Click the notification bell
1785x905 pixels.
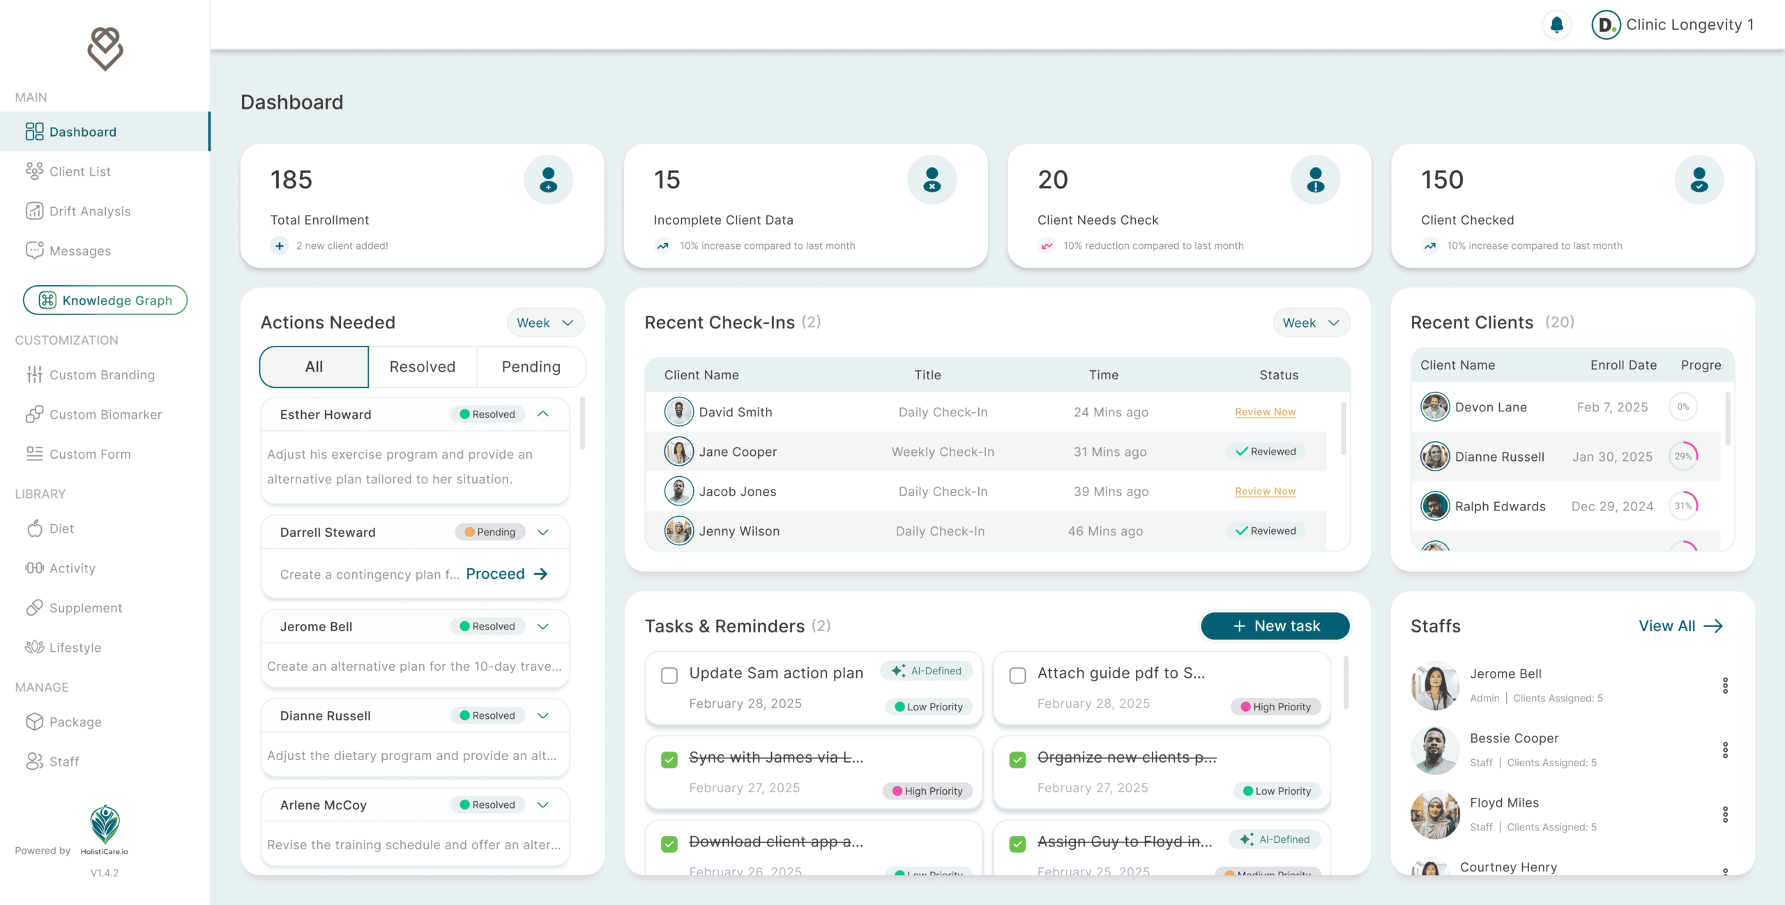pyautogui.click(x=1556, y=24)
